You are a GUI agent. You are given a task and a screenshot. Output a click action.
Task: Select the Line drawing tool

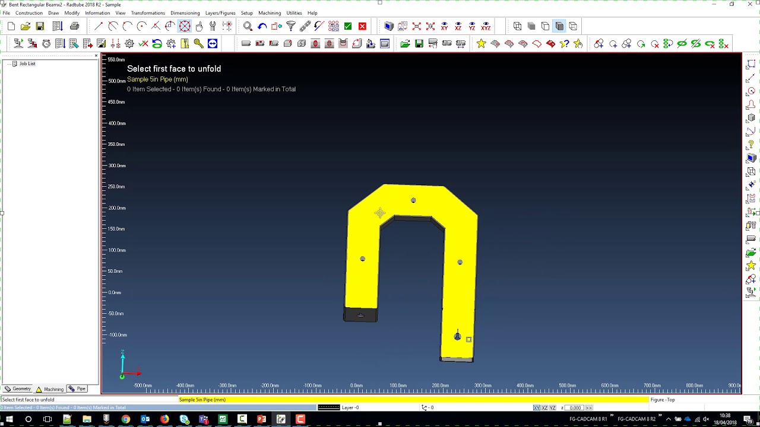pos(99,26)
